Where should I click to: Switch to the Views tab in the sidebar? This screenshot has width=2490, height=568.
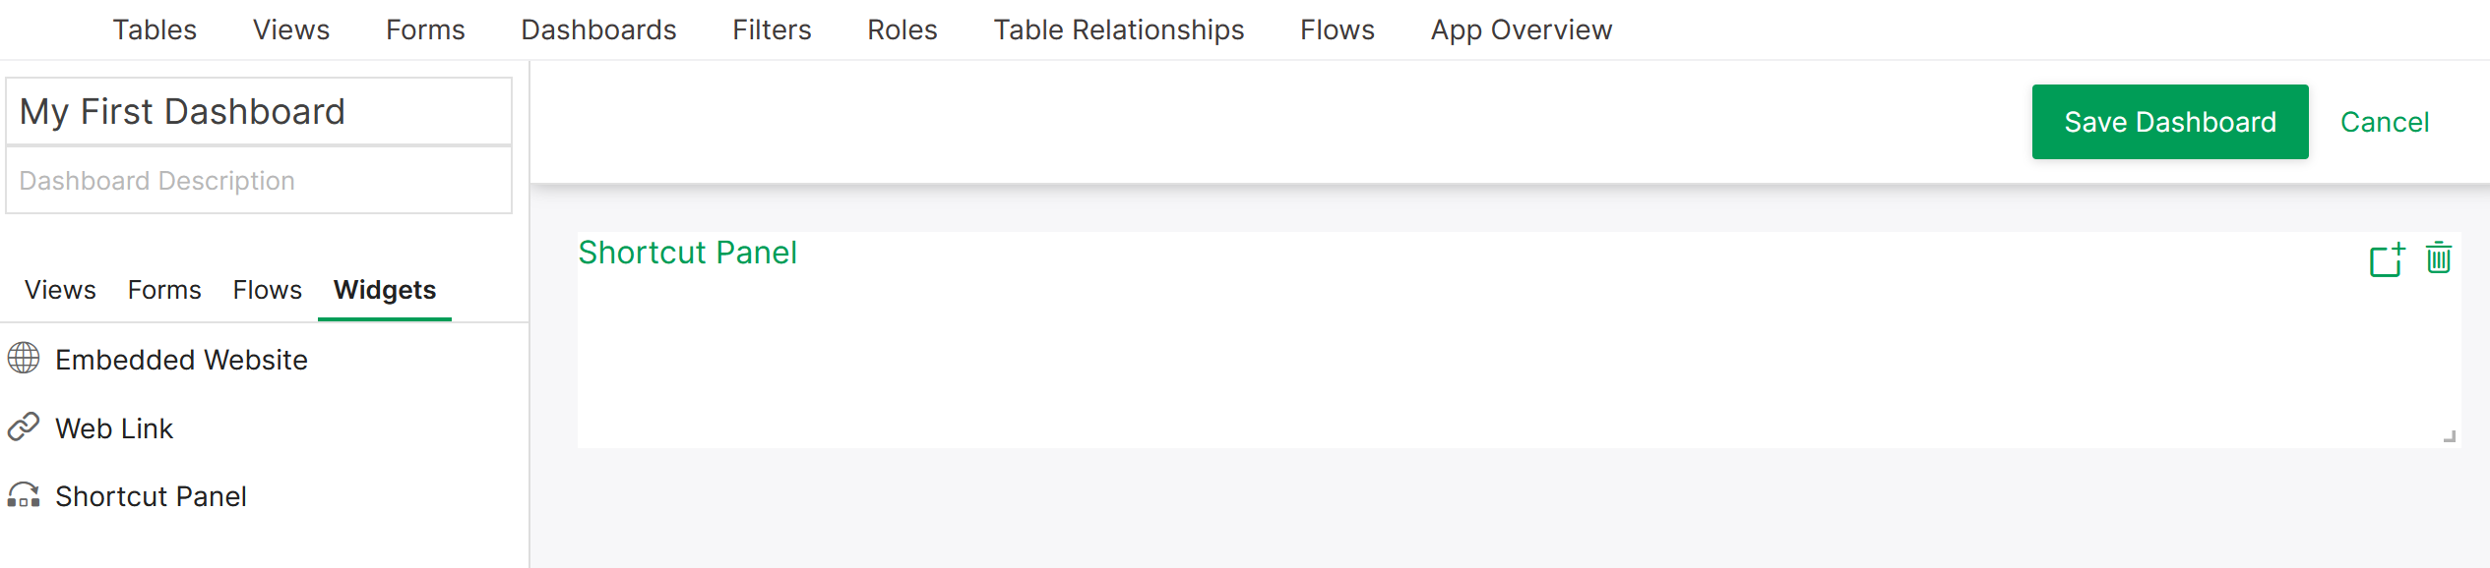pos(60,289)
